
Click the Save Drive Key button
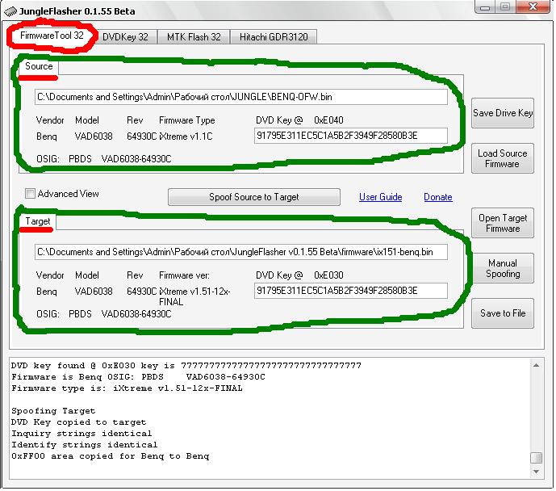click(503, 113)
